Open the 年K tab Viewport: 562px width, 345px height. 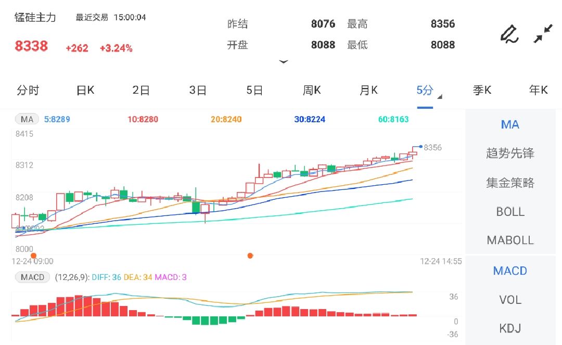click(539, 90)
